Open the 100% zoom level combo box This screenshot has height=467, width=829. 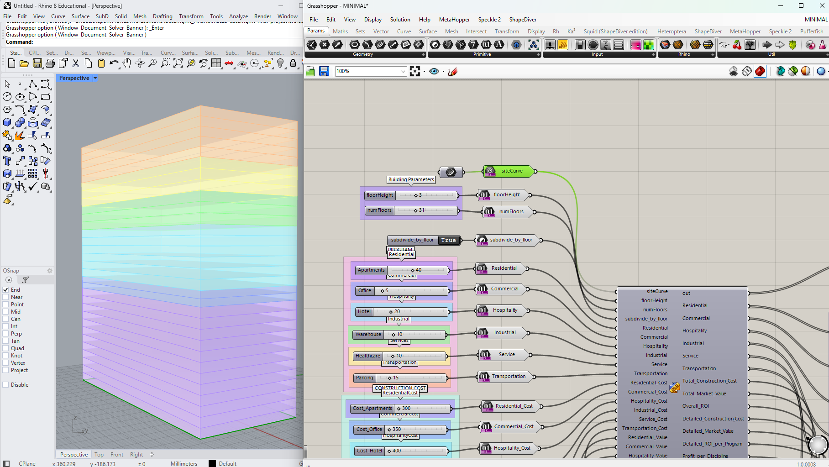point(371,71)
